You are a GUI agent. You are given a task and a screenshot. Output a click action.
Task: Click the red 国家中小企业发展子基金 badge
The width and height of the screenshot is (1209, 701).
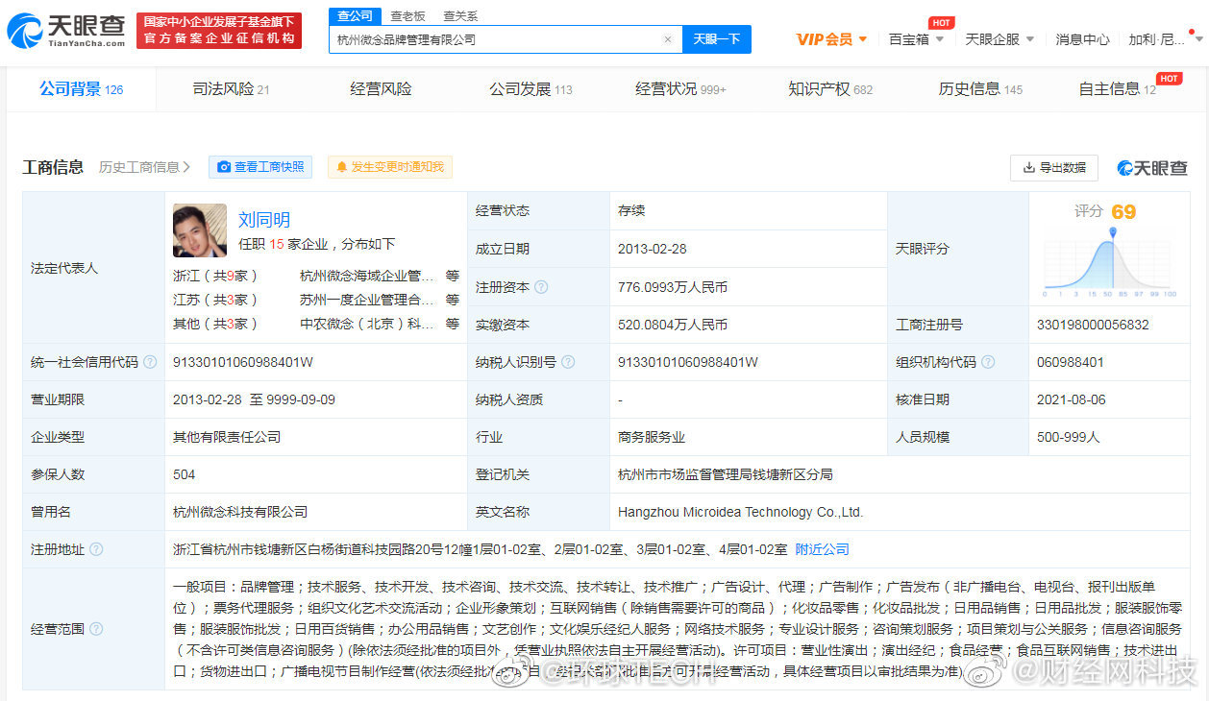(x=218, y=29)
